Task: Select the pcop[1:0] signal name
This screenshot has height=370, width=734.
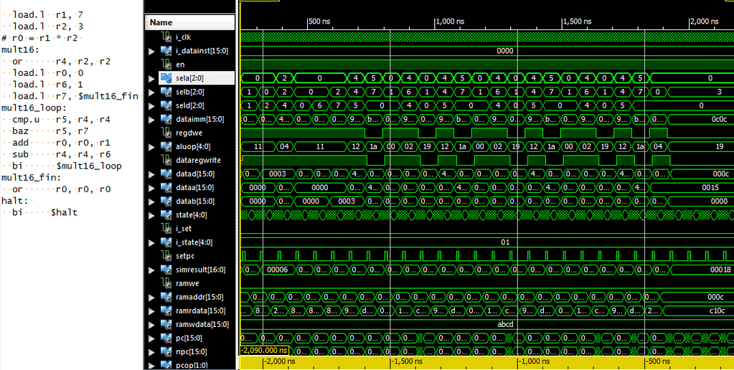Action: coord(192,365)
